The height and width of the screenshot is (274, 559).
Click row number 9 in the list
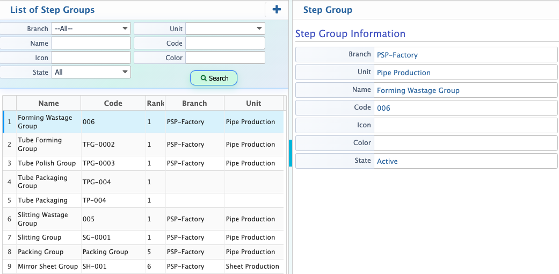[10, 266]
